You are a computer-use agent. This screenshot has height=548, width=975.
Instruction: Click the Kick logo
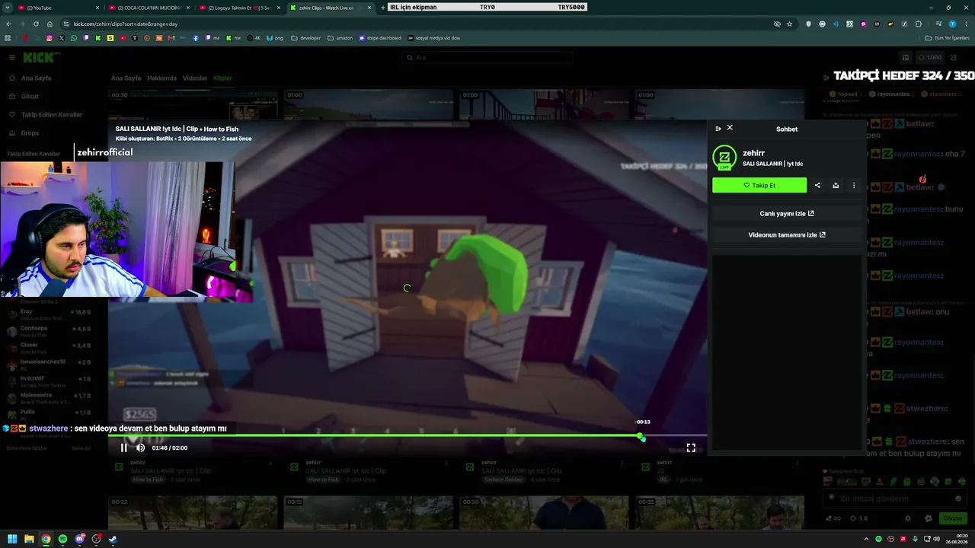point(38,58)
